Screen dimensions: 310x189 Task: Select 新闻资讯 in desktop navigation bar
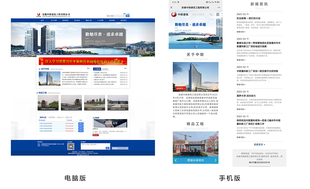pyautogui.click(x=65, y=20)
